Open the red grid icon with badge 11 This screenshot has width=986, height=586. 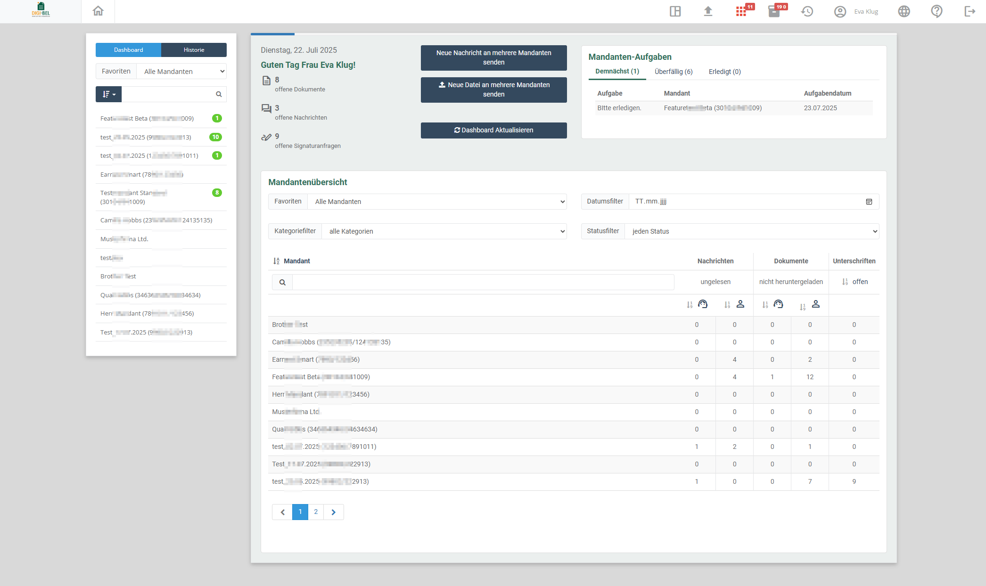(741, 11)
